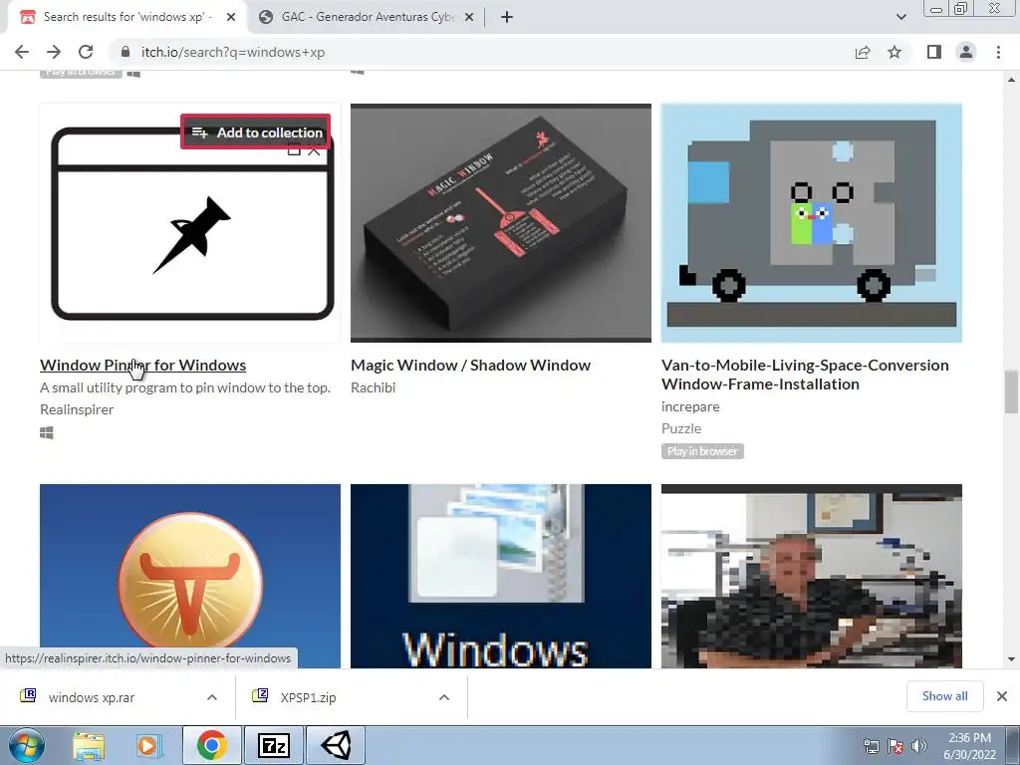Image resolution: width=1020 pixels, height=765 pixels.
Task: Click Add to collection button
Action: pos(256,132)
